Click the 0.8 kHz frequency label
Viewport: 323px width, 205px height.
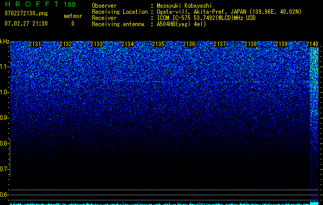tap(4, 143)
